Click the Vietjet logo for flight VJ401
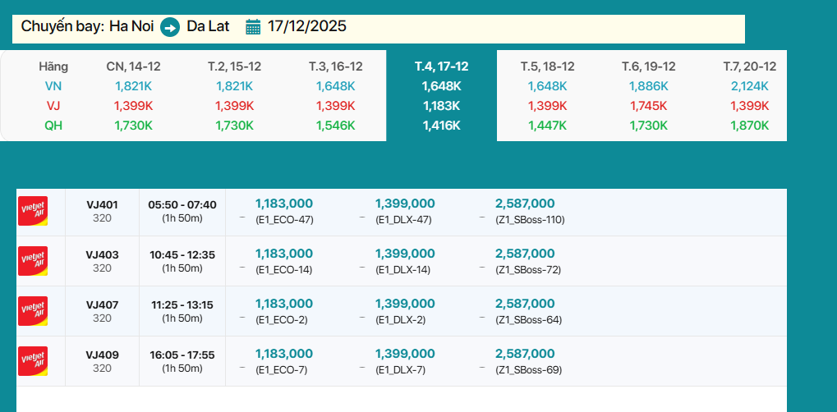The width and height of the screenshot is (837, 412). [33, 211]
